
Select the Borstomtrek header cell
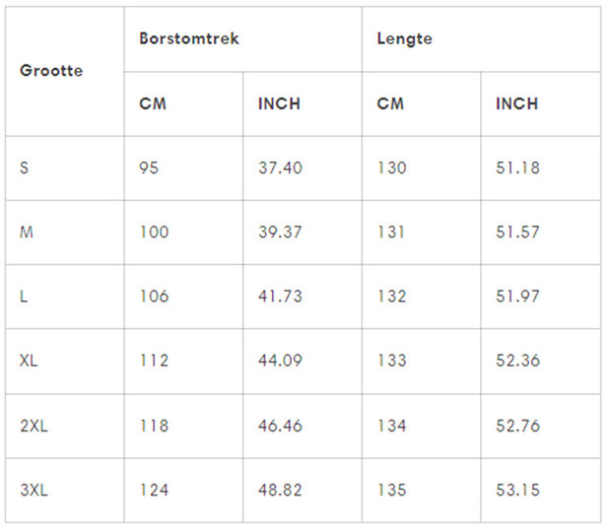(189, 39)
